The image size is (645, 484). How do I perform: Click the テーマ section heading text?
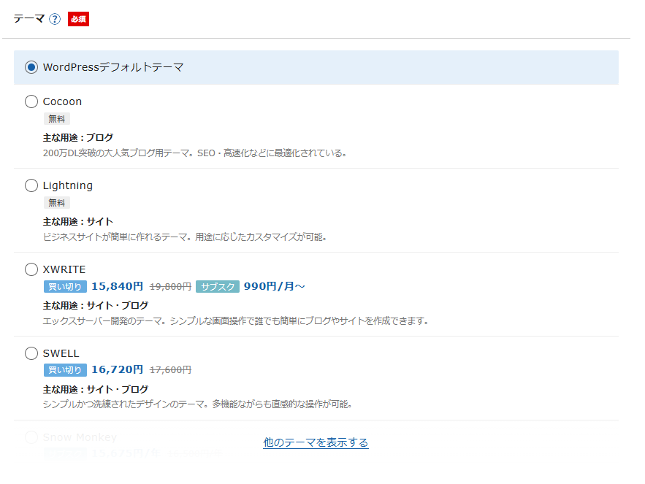point(29,19)
